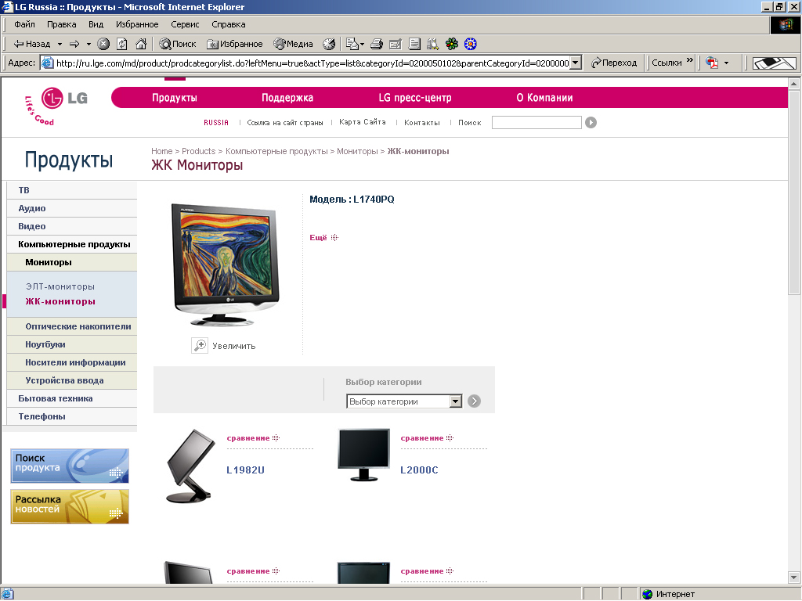Launch ICQ green flower toolbar icon
The image size is (802, 601).
(x=452, y=44)
